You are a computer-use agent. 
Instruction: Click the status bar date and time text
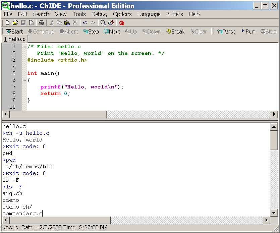coord(54,227)
